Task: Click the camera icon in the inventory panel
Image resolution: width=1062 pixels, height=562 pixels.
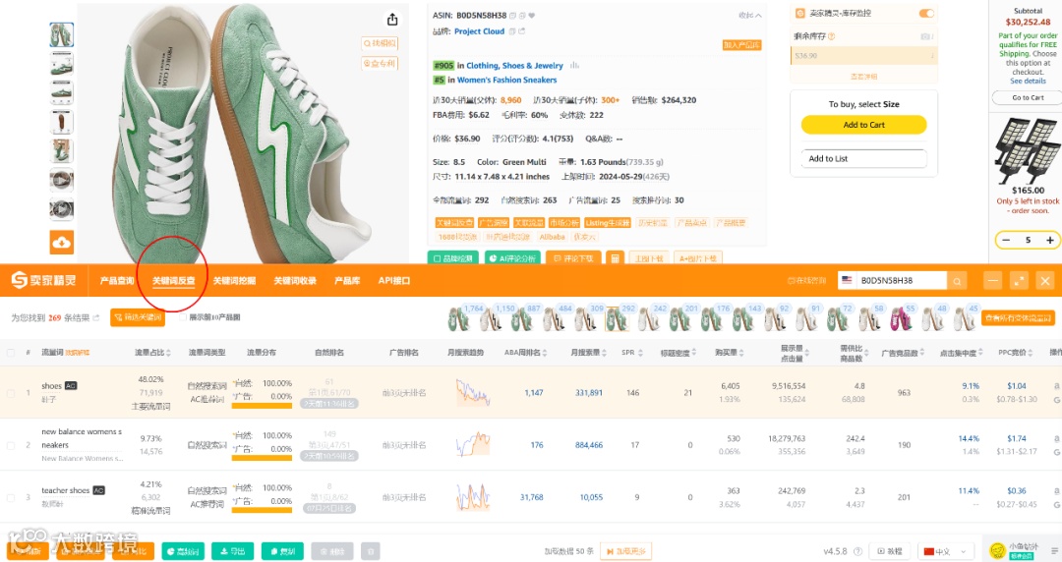Action: pos(925,36)
